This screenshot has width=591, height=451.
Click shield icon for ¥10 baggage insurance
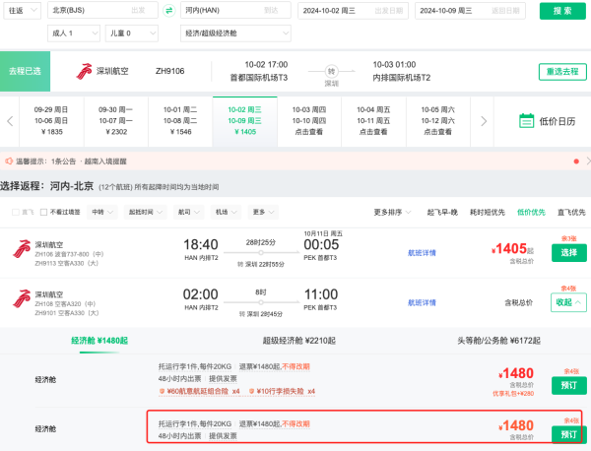coord(251,392)
